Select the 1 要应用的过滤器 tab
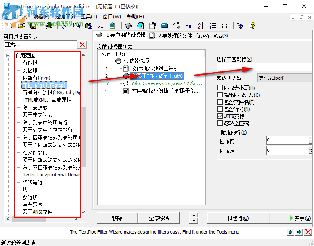314x246 pixels. click(x=120, y=35)
